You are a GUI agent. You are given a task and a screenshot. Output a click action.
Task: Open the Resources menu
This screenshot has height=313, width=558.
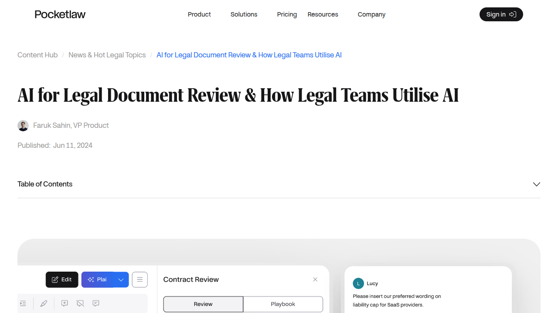(x=323, y=14)
